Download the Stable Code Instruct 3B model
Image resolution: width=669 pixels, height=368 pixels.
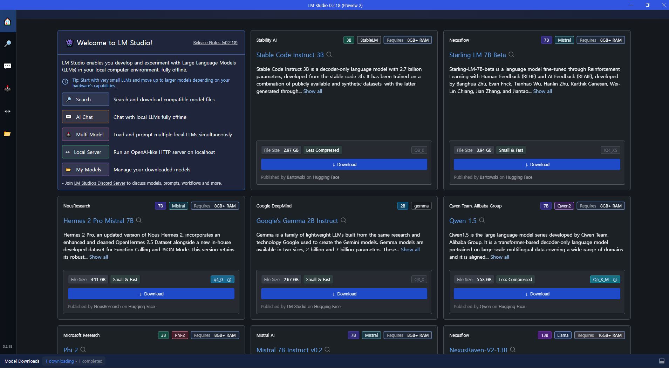pyautogui.click(x=344, y=165)
